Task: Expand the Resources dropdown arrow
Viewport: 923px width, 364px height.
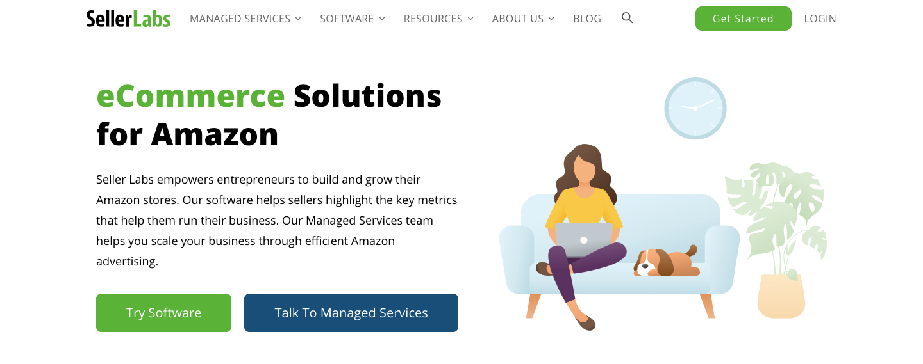Action: [470, 19]
